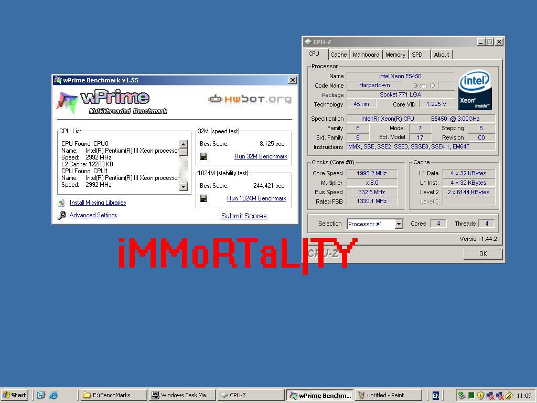Close the wPrime Benchmark window
Viewport: 537px width, 403px height.
click(x=293, y=80)
